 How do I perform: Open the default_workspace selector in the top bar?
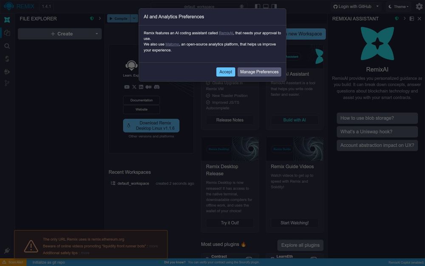[199, 6]
